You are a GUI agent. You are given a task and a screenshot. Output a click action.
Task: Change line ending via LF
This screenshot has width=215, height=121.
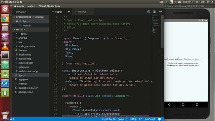pyautogui.click(x=140, y=119)
